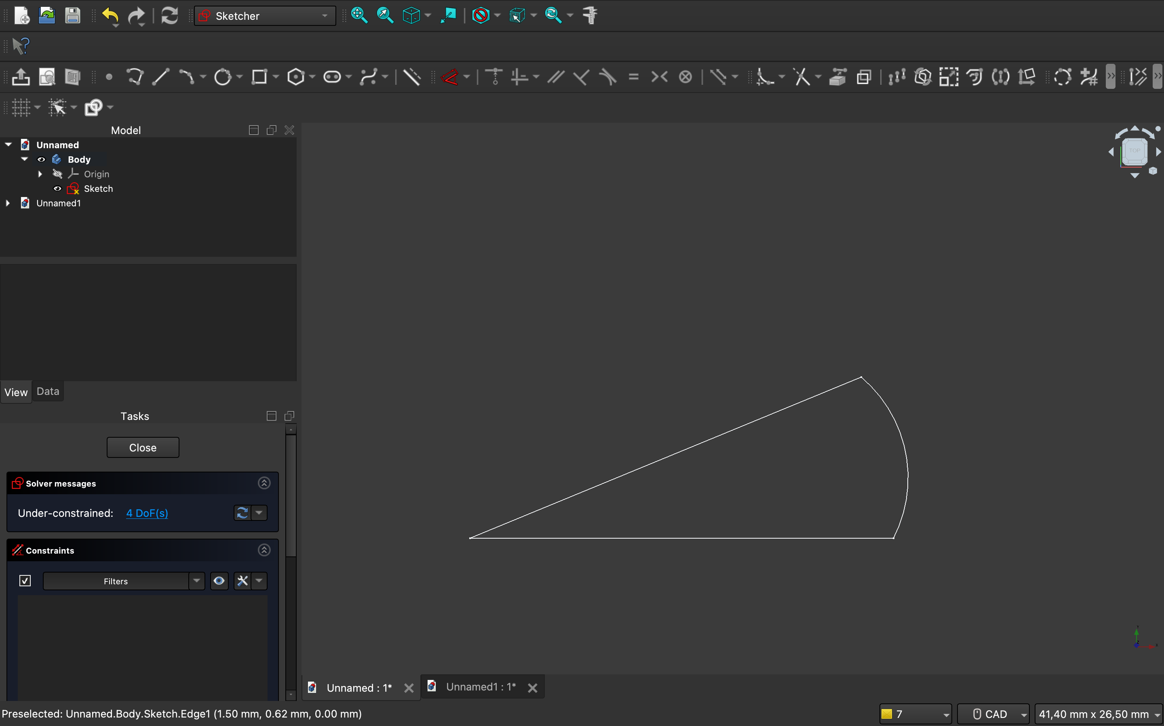1164x726 pixels.
Task: Apply the Parallel constraint
Action: (556, 77)
